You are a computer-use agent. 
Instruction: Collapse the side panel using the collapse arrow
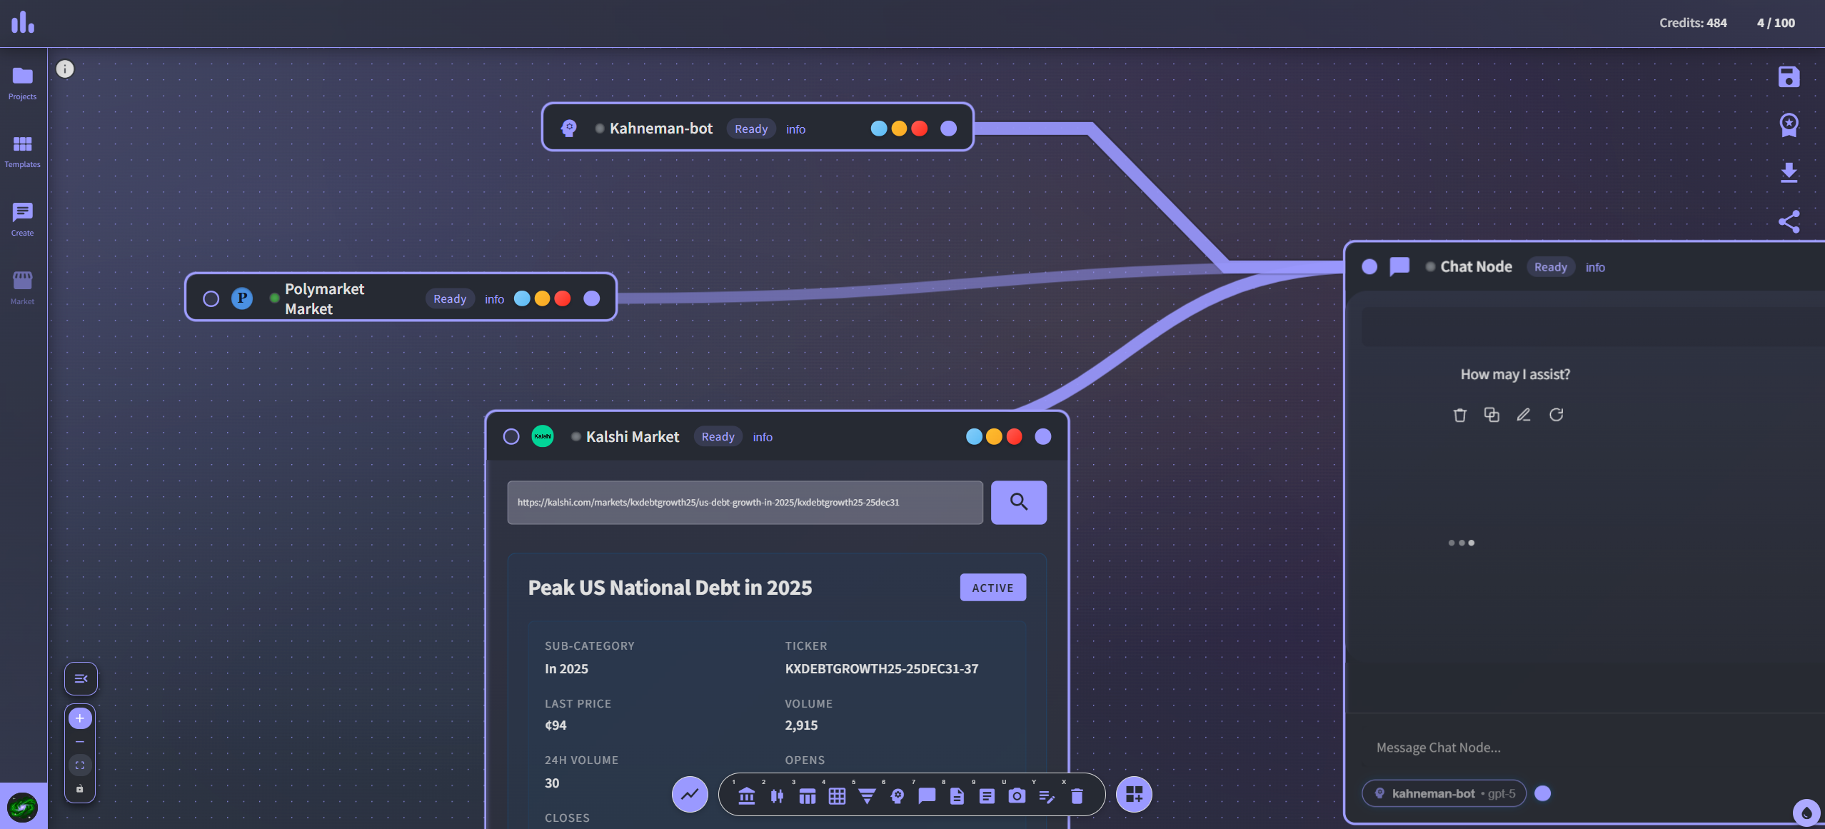pos(80,678)
